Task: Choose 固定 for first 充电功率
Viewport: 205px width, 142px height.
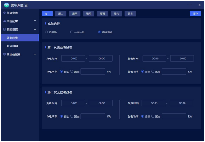Action: point(71,71)
